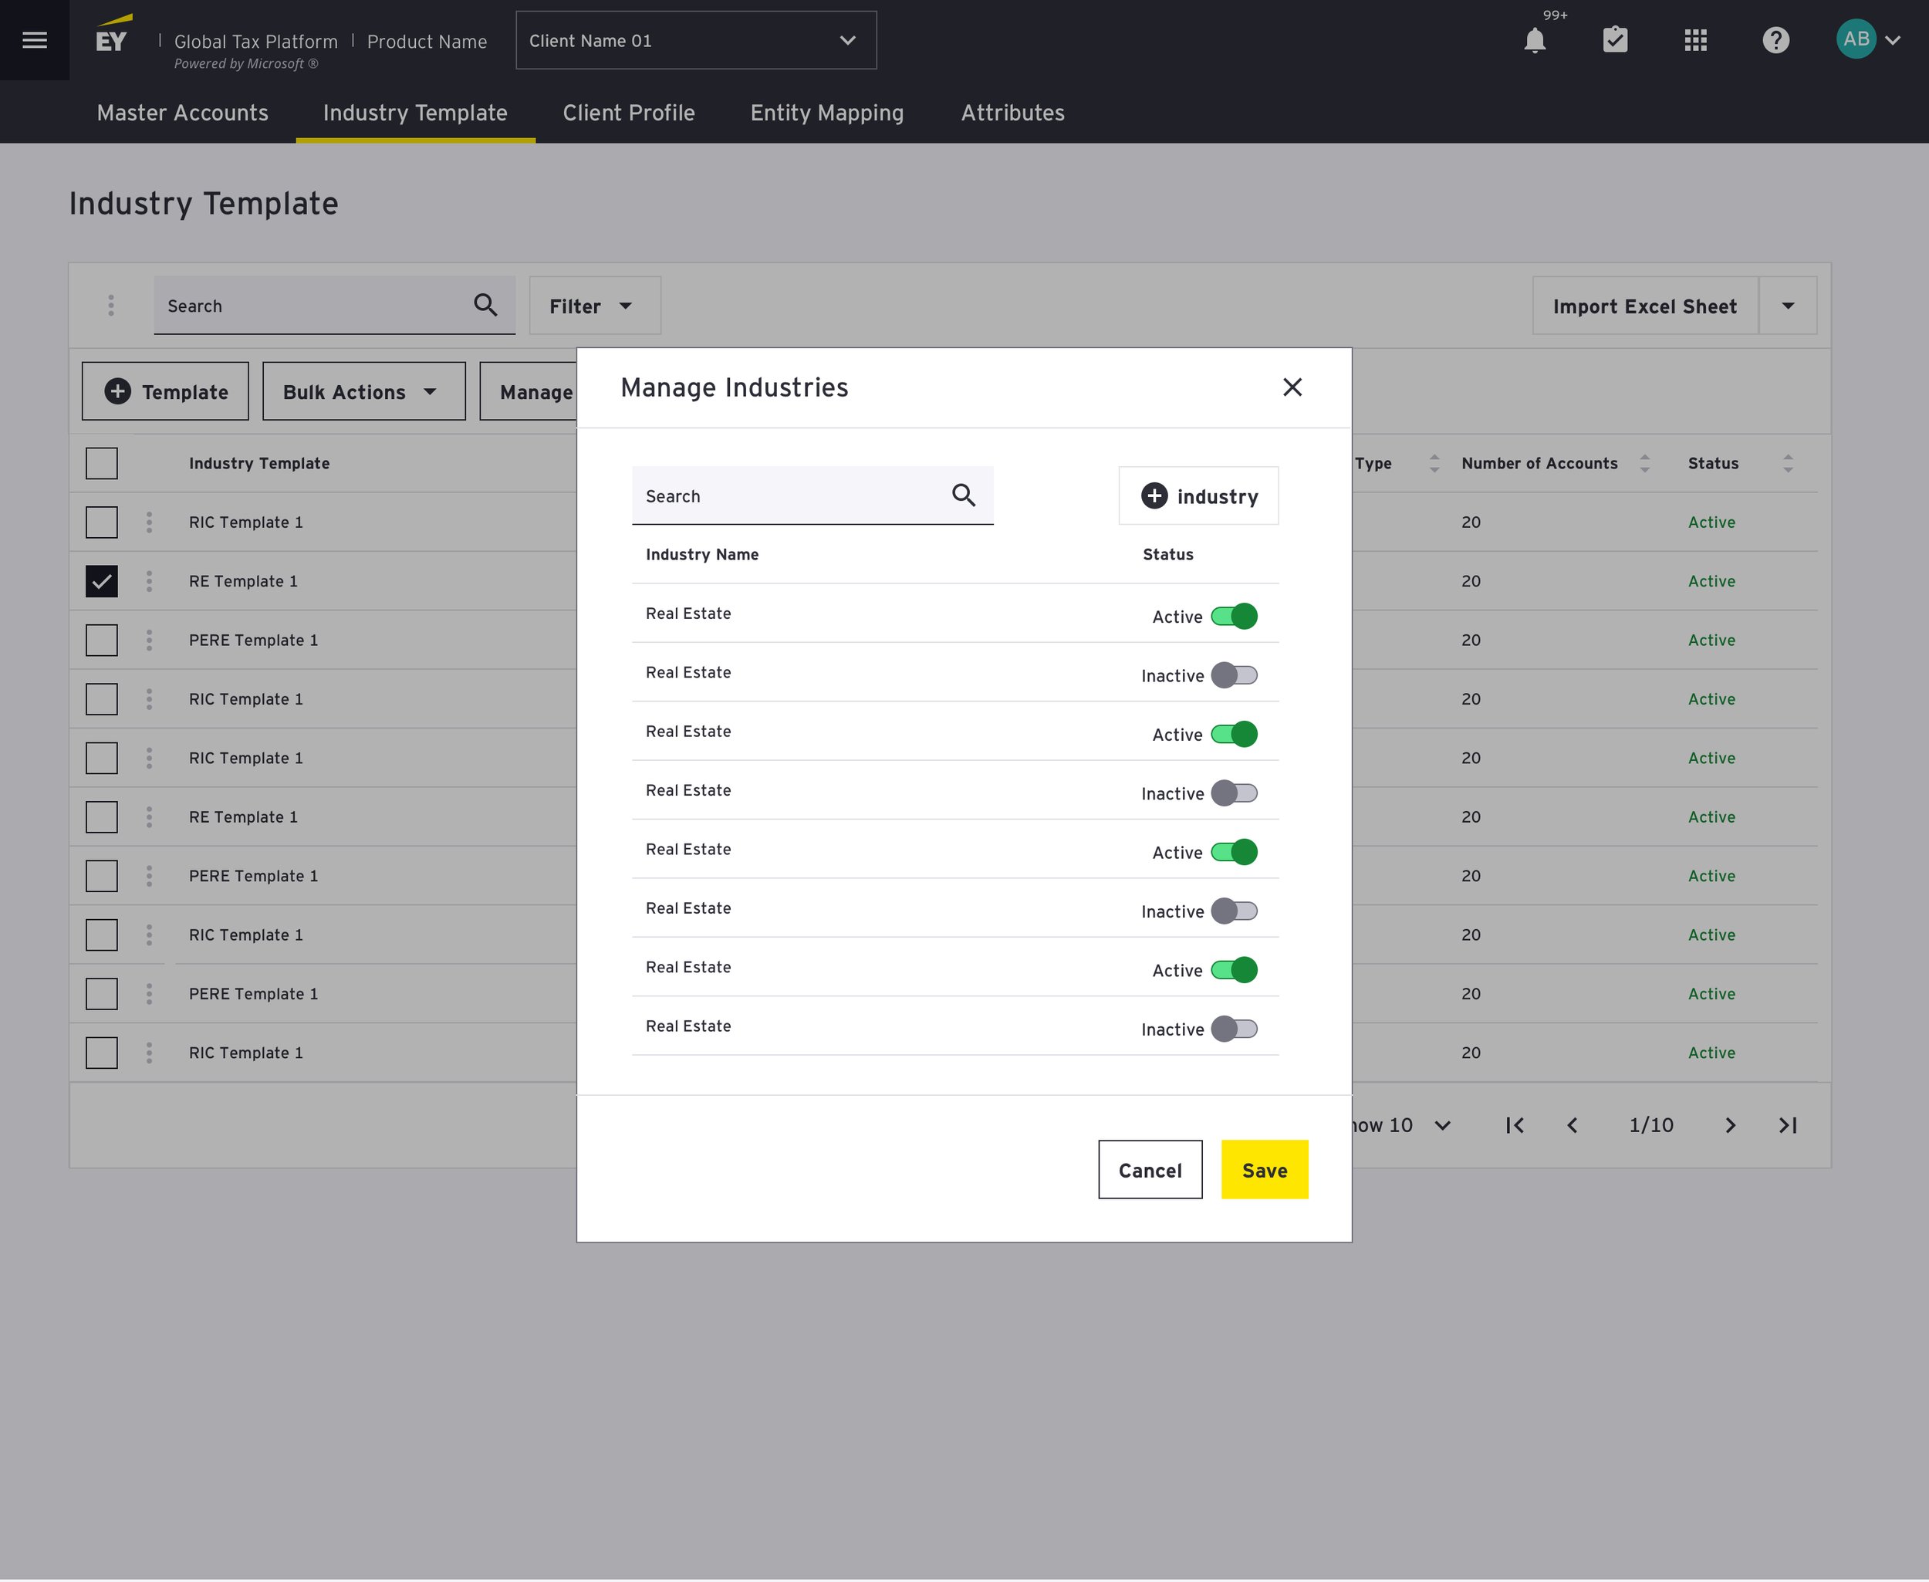This screenshot has width=1929, height=1582.
Task: Go to last page of table
Action: [x=1788, y=1125]
